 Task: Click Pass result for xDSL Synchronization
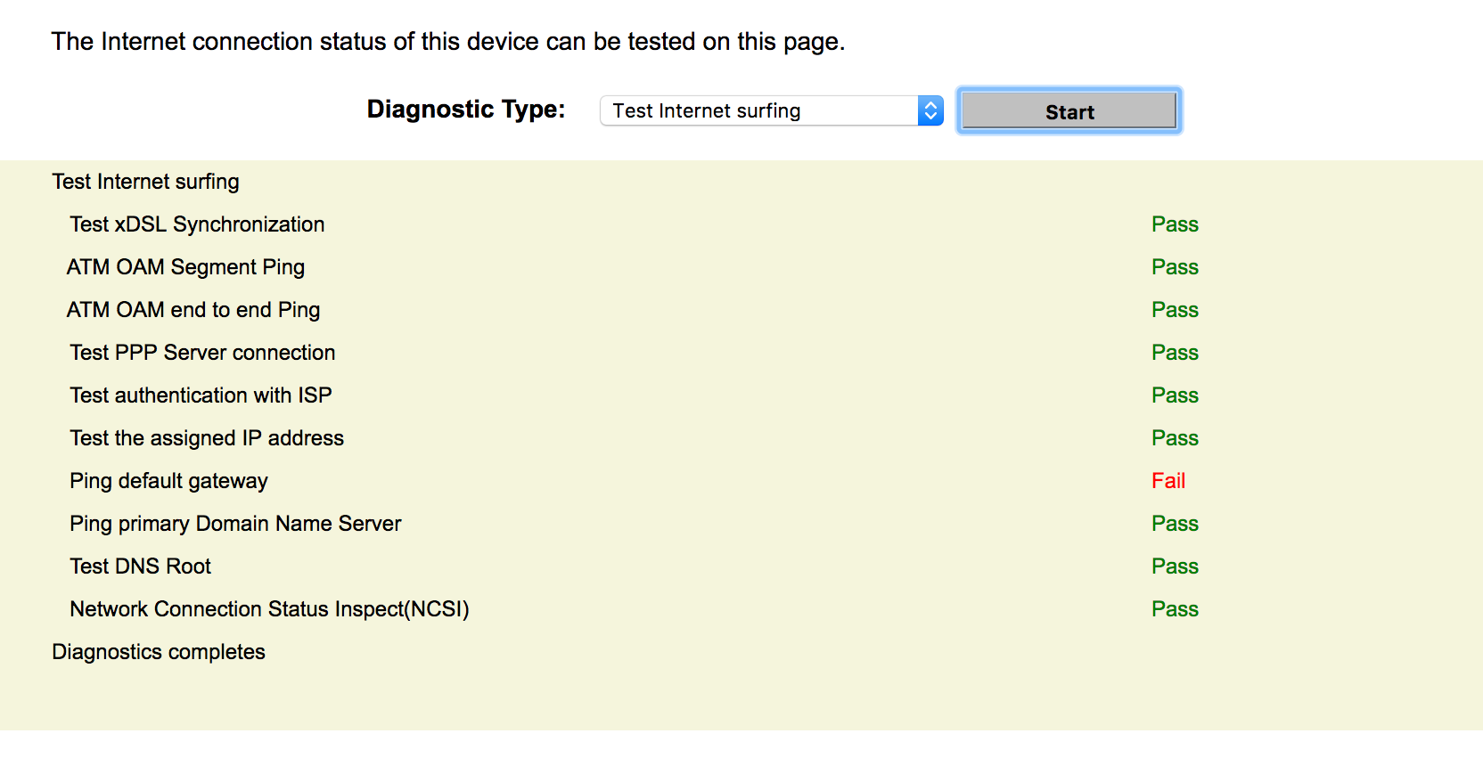1175,224
